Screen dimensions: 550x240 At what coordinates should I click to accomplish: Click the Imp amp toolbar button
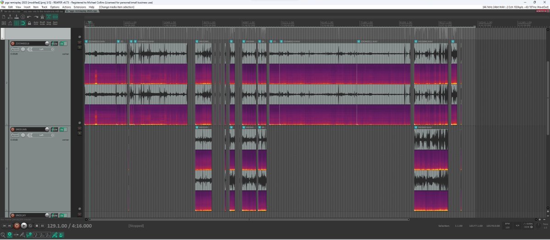coord(49,23)
